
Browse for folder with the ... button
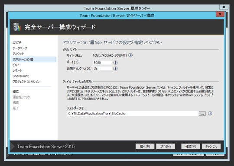pyautogui.click(x=202, y=114)
